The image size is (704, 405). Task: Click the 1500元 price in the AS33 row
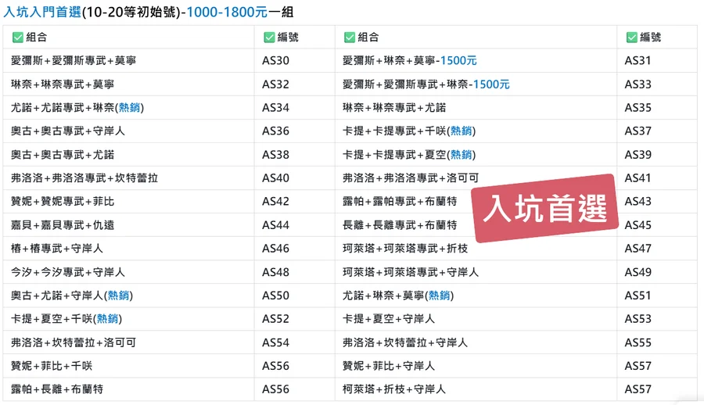490,84
